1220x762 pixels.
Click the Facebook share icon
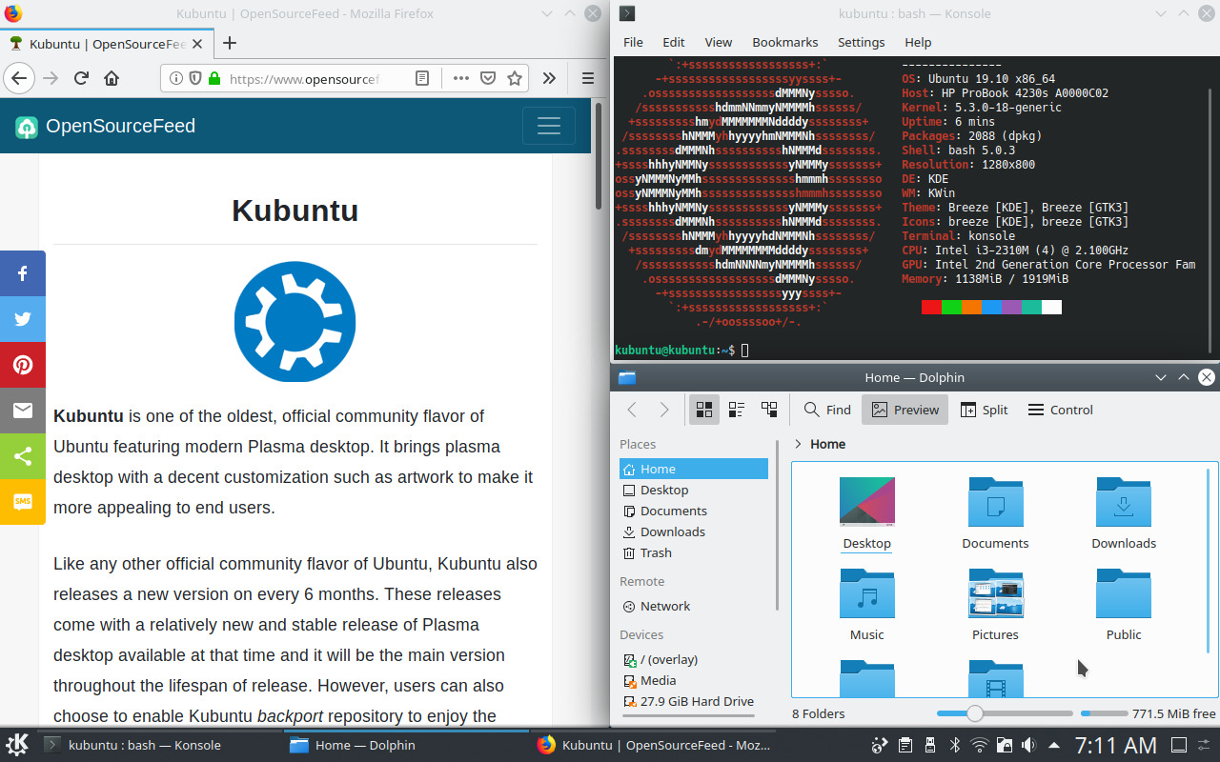coord(23,273)
